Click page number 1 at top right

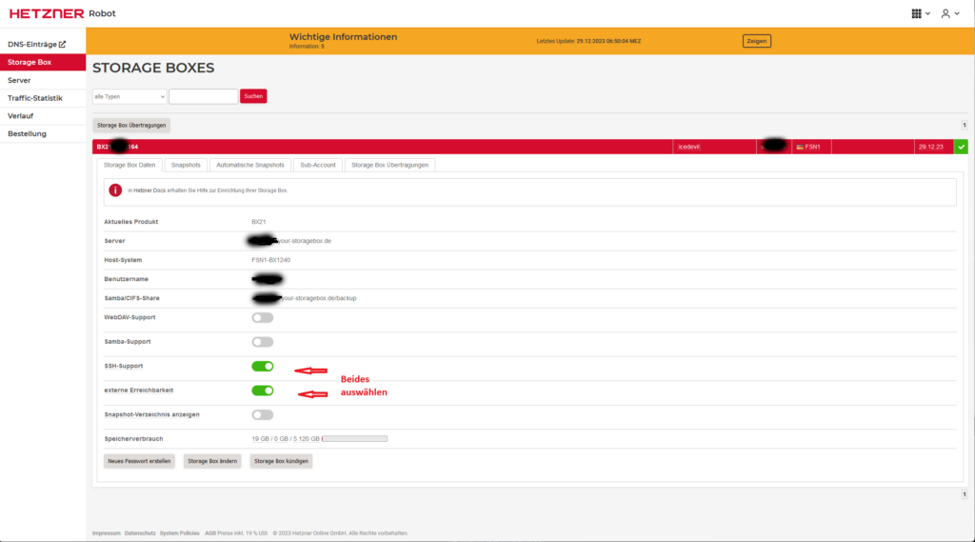(965, 125)
